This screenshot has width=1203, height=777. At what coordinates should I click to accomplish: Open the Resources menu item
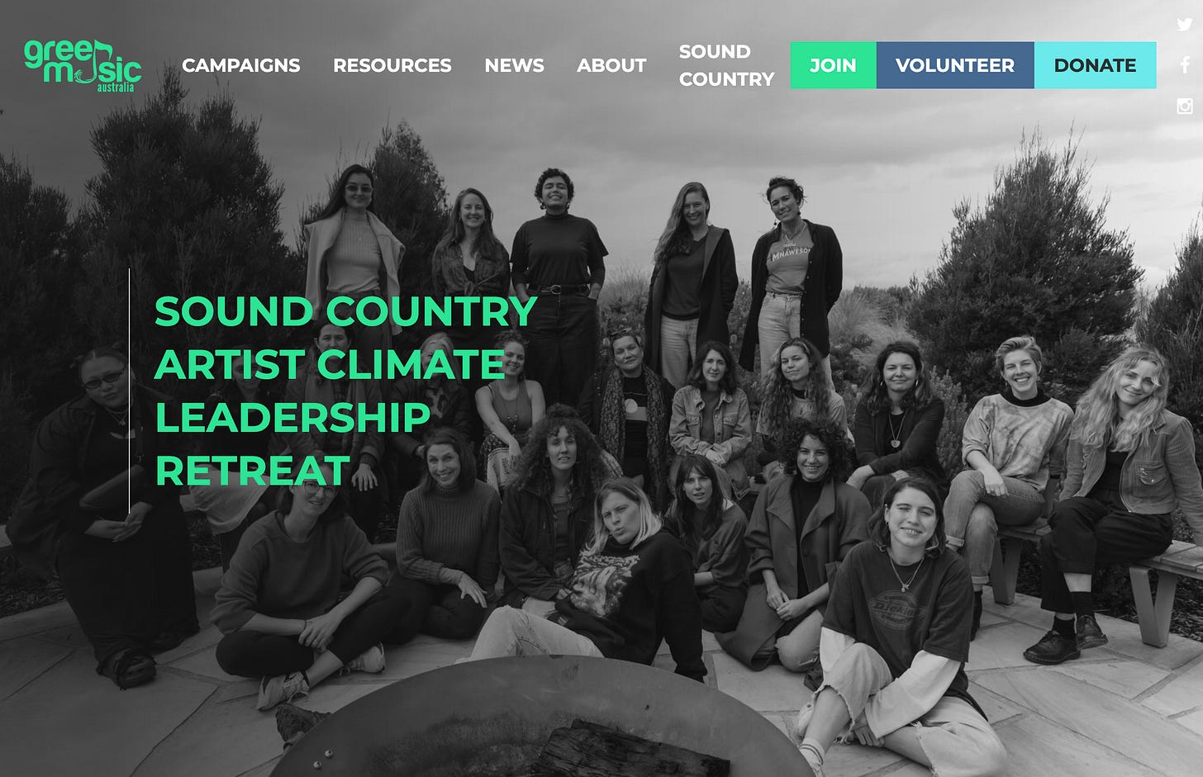coord(392,65)
